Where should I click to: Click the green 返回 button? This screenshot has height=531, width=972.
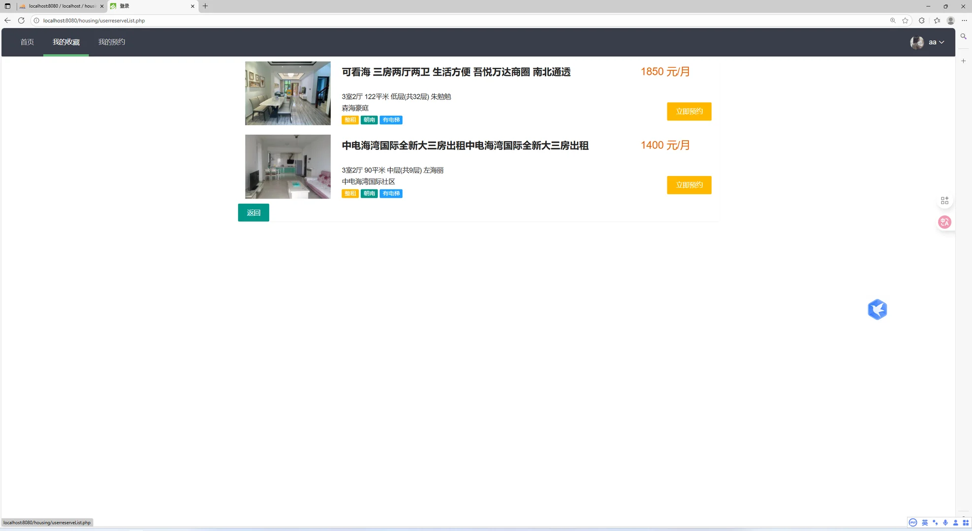(x=253, y=212)
